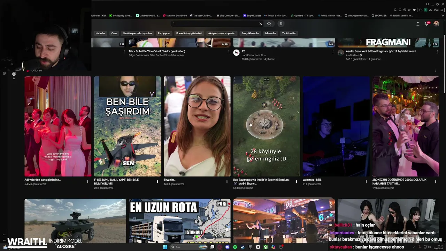
Task: Open Spotify from the taskbar
Action: (x=235, y=247)
